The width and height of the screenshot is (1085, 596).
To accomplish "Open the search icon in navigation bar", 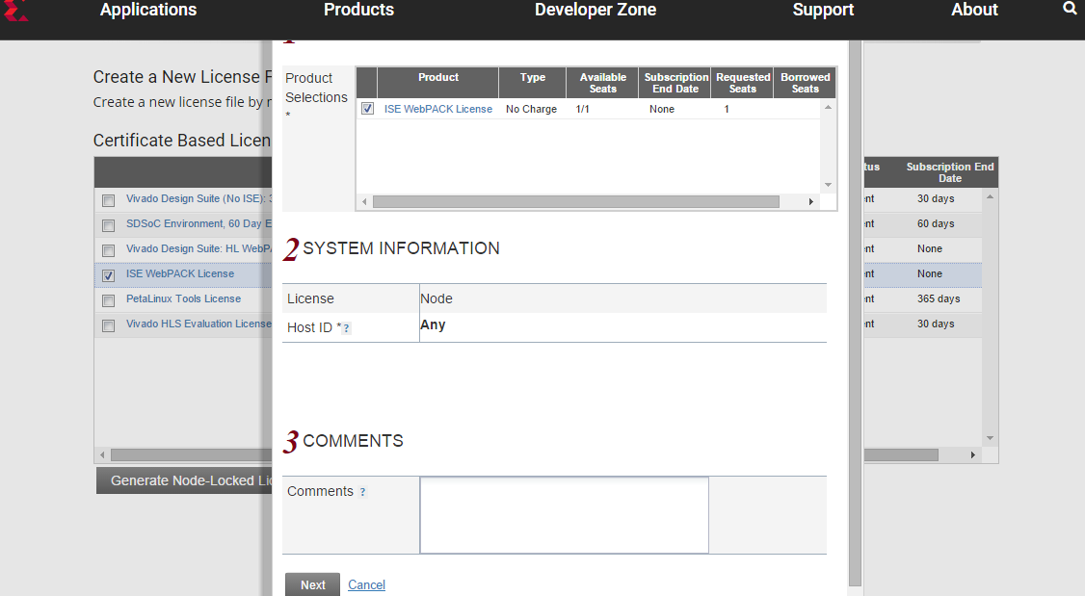I will pos(1070,9).
